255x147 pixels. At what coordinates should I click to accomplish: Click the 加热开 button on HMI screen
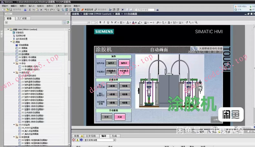pos(112,63)
